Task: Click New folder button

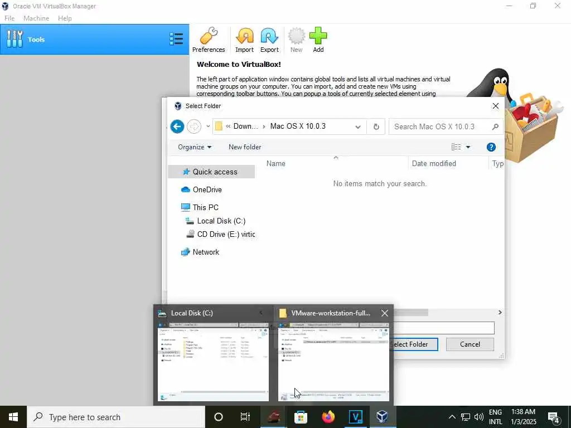Action: [x=245, y=147]
